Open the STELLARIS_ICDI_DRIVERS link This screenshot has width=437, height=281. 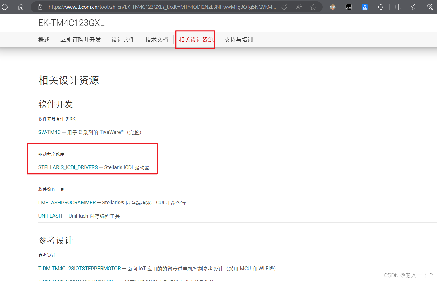coord(68,167)
